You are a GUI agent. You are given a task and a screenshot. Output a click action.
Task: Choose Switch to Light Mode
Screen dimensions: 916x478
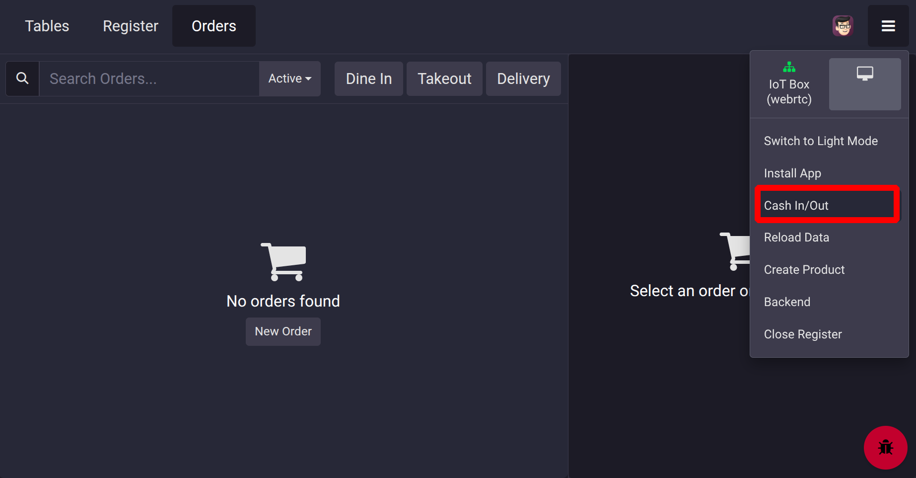click(820, 141)
